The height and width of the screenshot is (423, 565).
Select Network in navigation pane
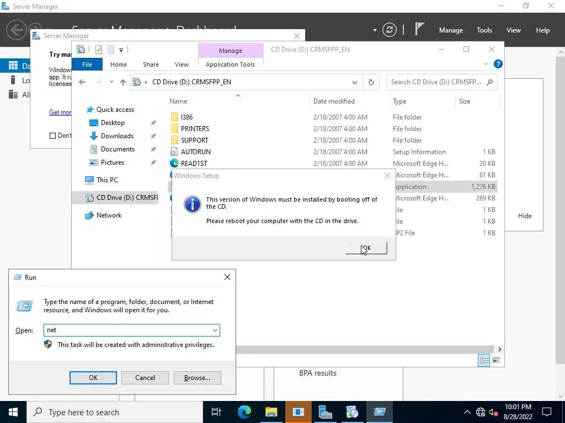tap(109, 215)
